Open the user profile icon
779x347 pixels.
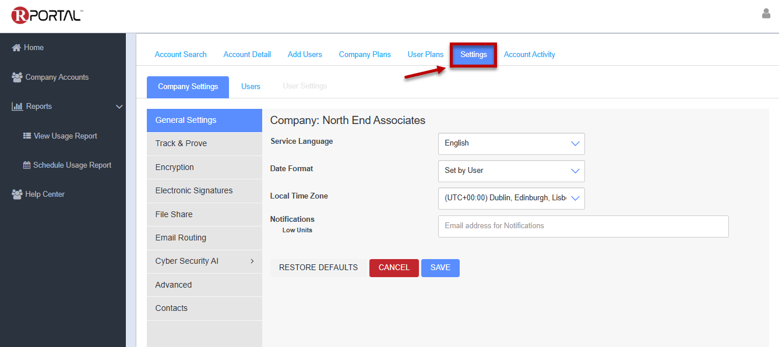766,13
